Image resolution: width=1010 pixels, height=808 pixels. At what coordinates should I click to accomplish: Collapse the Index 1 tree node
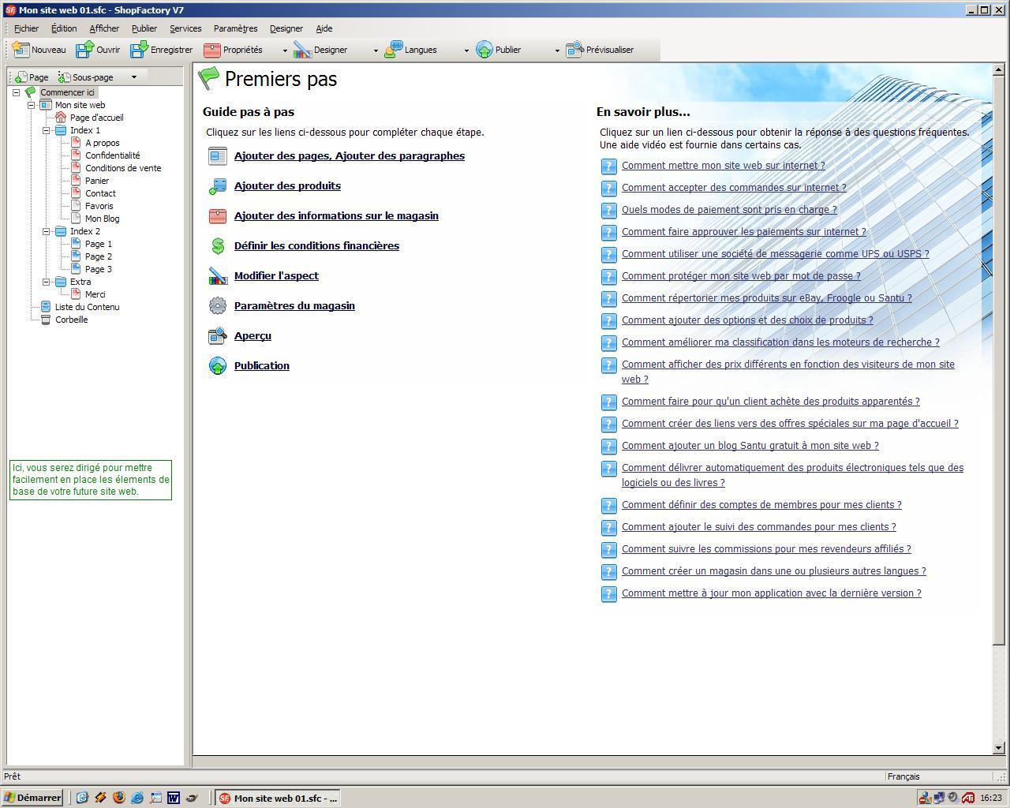(47, 130)
